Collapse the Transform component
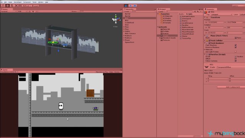Screen dimensions: 245x138 pos(205,17)
